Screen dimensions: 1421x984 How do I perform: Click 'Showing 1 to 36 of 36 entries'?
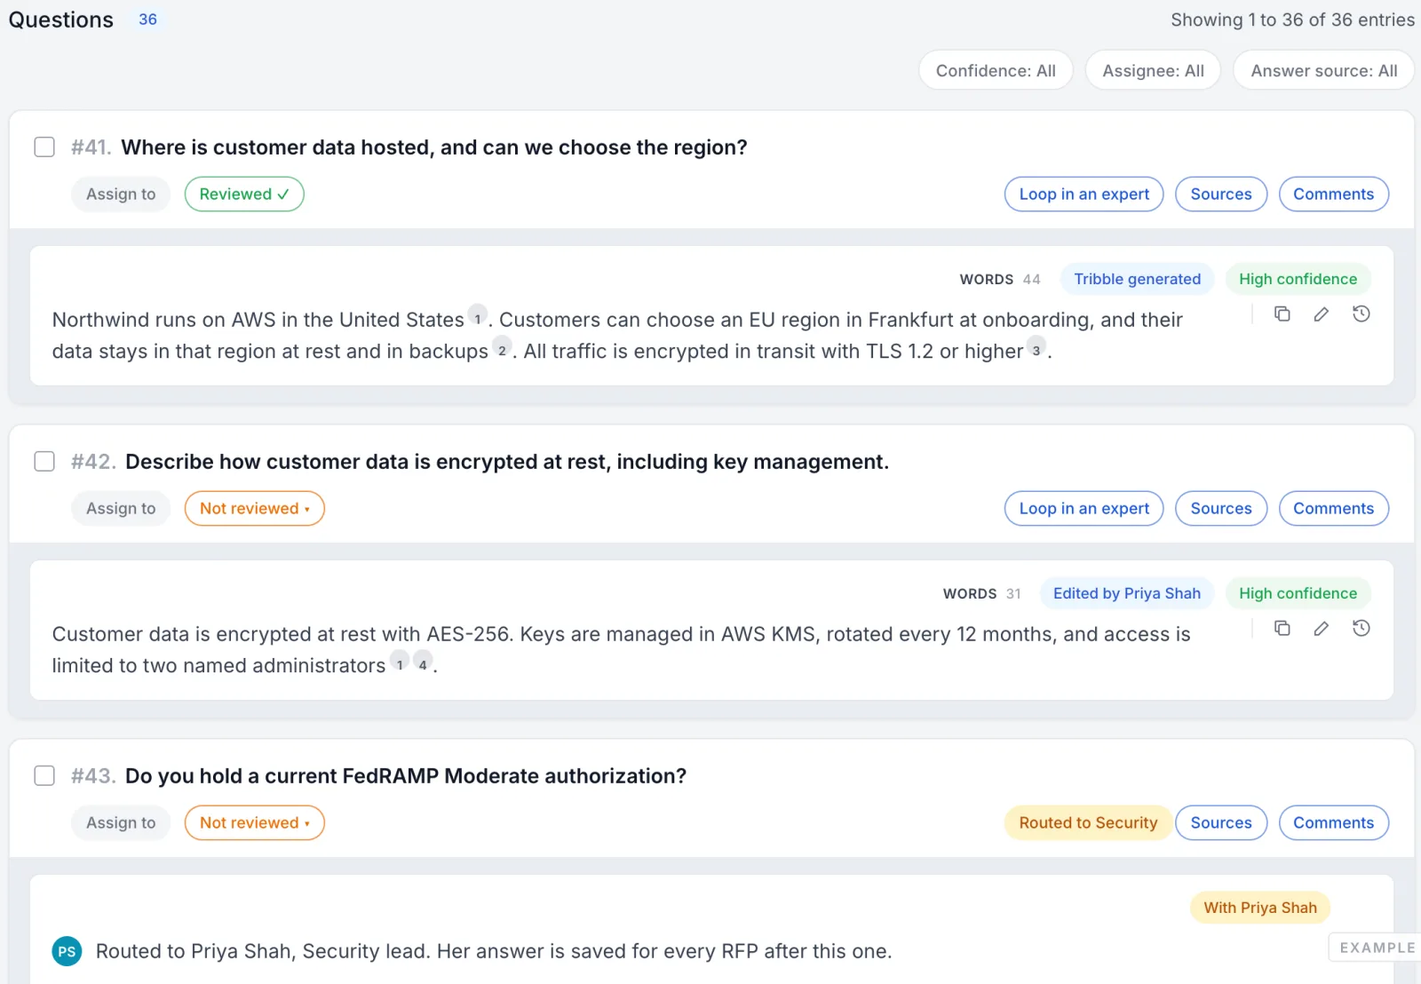click(x=1292, y=20)
